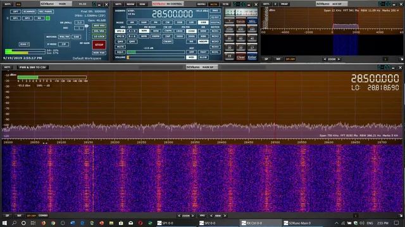Adjust the RF GAIN slider
Image resolution: width=405 pixels, height=227 pixels.
87,33
